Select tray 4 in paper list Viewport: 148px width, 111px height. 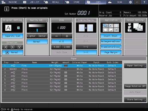[62, 76]
